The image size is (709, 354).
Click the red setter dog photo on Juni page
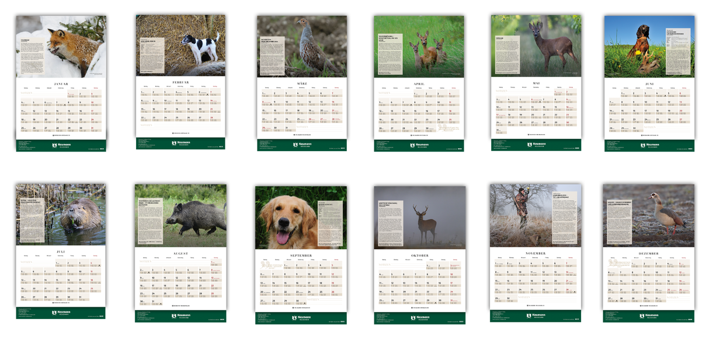click(x=649, y=45)
